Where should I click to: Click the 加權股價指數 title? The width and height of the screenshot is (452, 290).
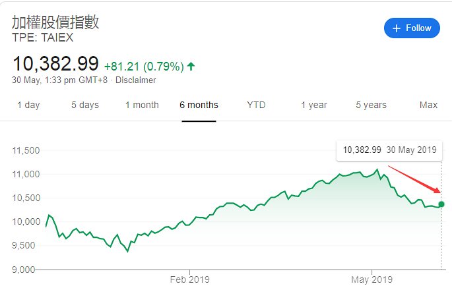pos(55,22)
